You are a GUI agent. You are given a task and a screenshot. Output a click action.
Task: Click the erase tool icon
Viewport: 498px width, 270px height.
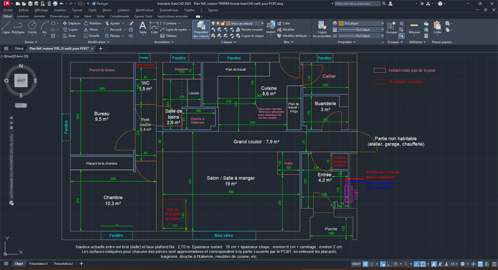pos(131,23)
